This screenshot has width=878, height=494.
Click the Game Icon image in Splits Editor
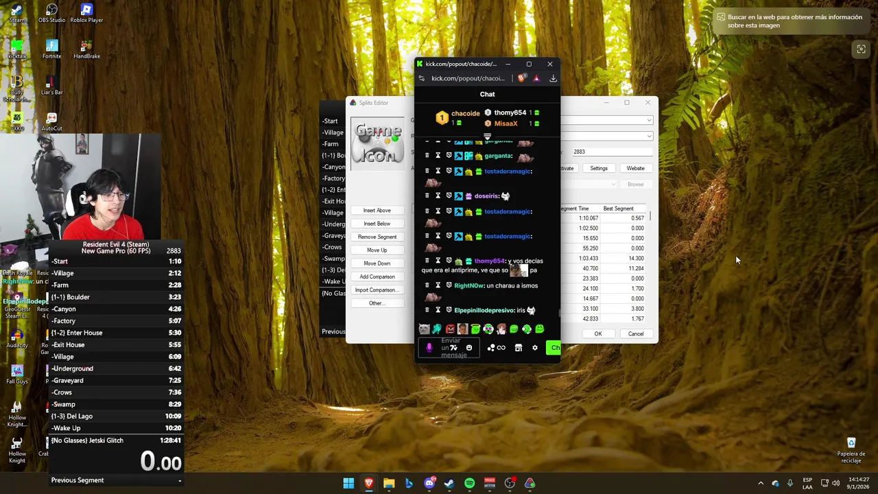coord(378,143)
